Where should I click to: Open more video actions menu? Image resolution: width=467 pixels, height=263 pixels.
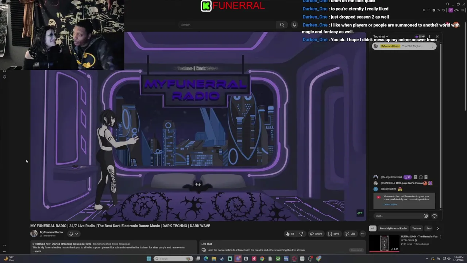pyautogui.click(x=363, y=234)
